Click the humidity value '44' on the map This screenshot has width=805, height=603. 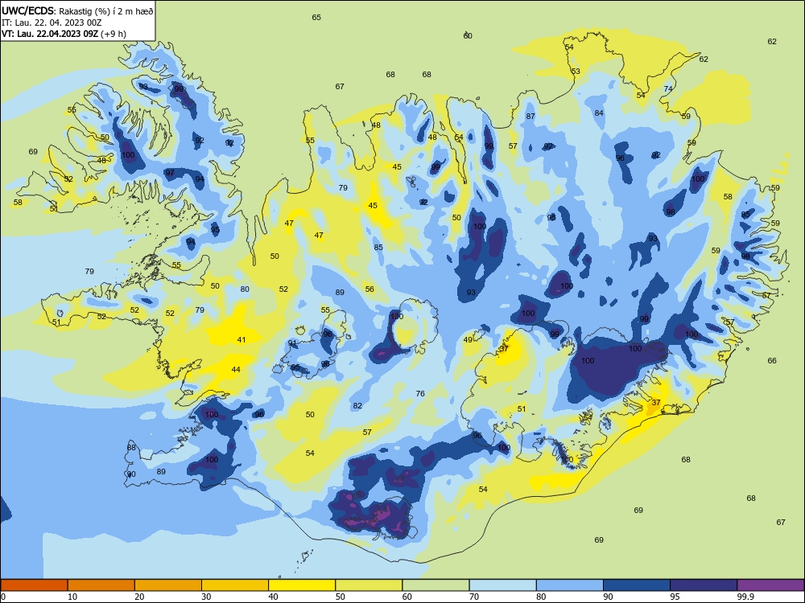point(236,369)
